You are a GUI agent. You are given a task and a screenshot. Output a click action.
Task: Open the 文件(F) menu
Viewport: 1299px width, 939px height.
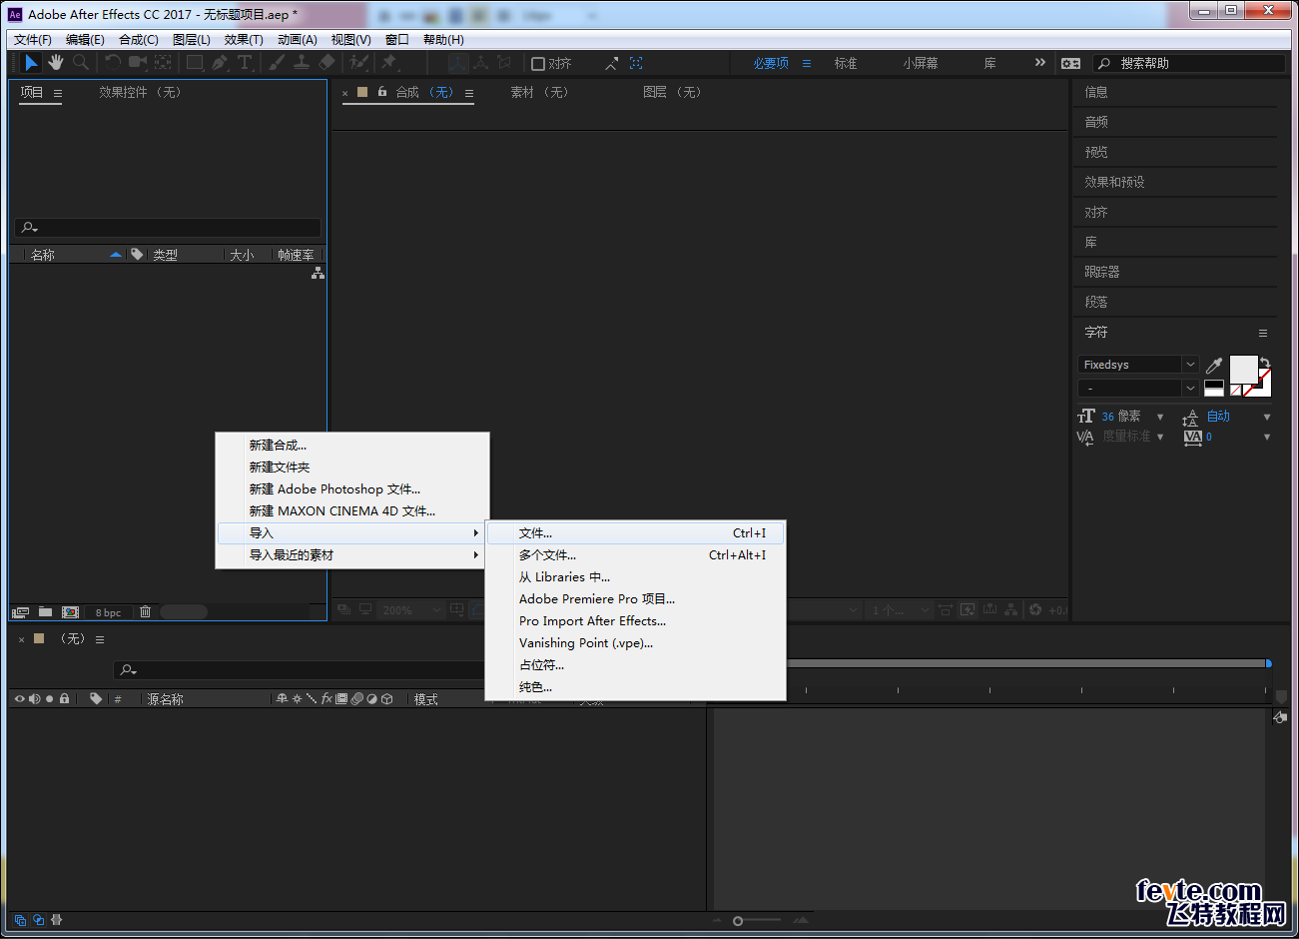(33, 40)
